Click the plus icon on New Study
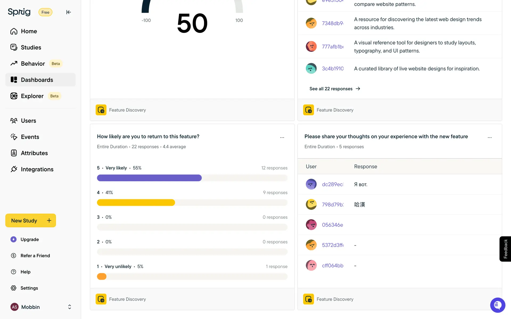This screenshot has width=511, height=319. click(49, 220)
